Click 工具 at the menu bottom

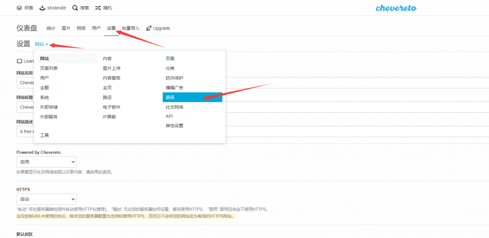[x=44, y=135]
